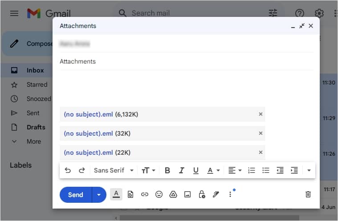
Task: Open the email dated 4 Jun
Action: tap(328, 207)
